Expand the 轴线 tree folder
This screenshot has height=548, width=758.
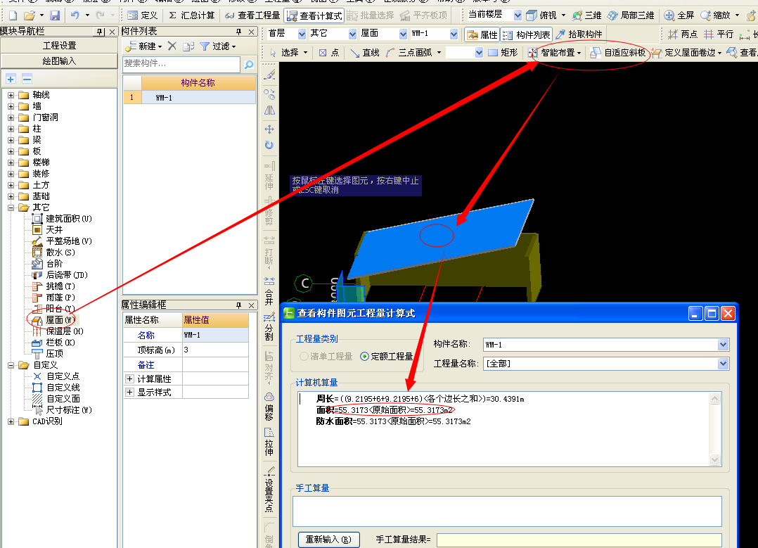pos(11,95)
